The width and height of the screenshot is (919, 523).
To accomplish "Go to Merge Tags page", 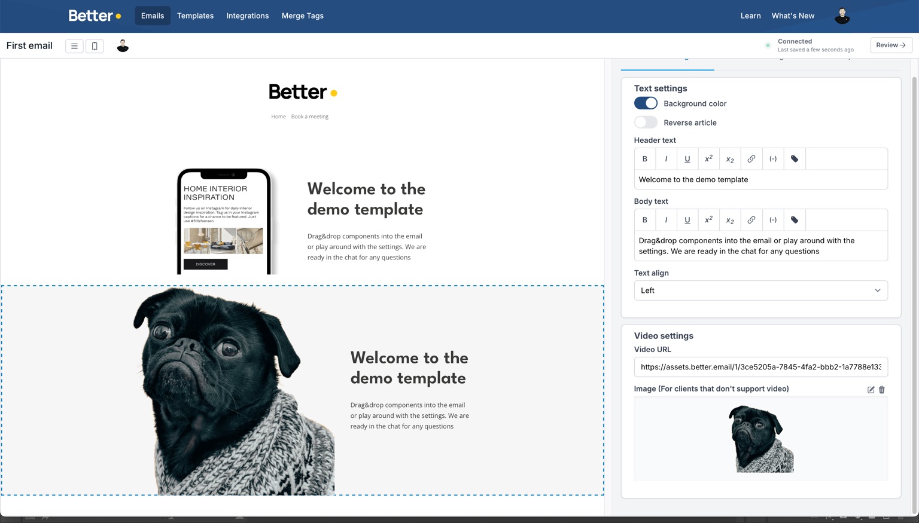I will click(x=302, y=16).
